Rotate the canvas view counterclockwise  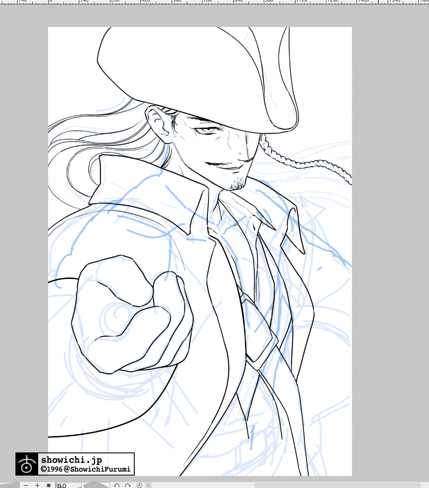117,485
